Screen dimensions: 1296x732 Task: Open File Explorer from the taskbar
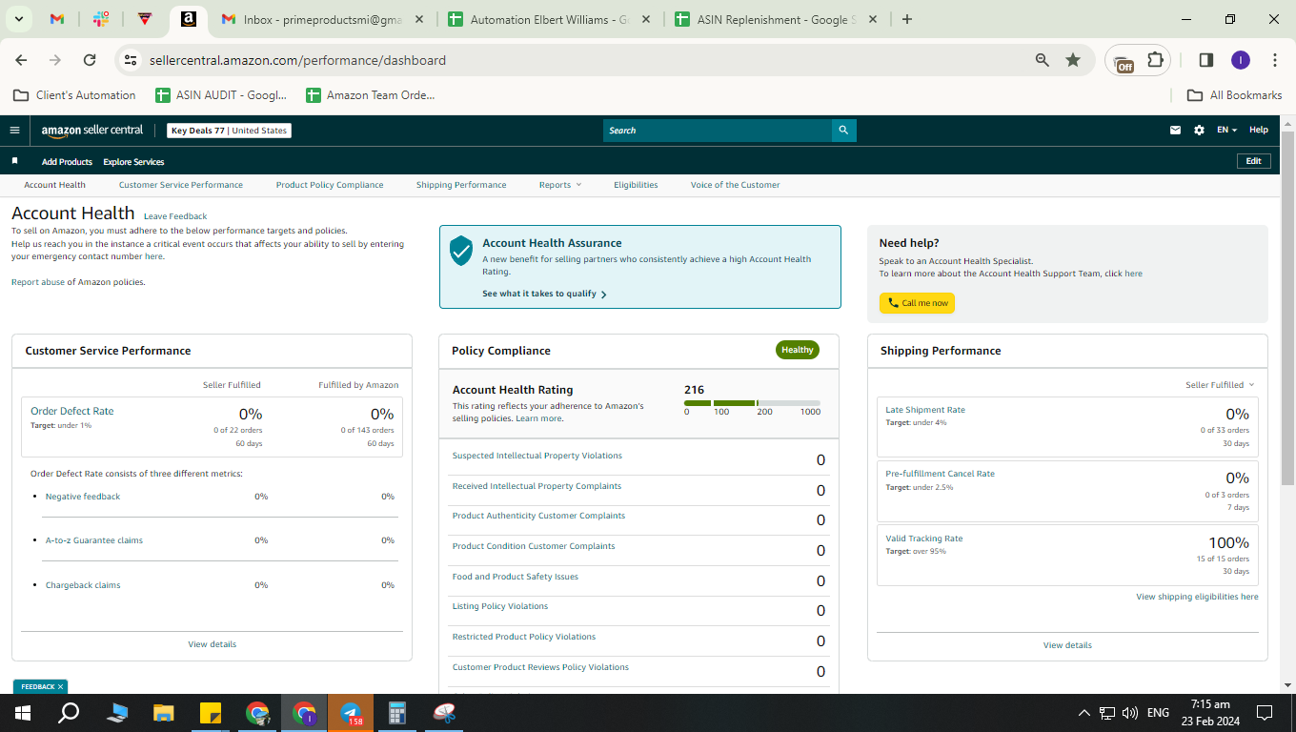164,713
